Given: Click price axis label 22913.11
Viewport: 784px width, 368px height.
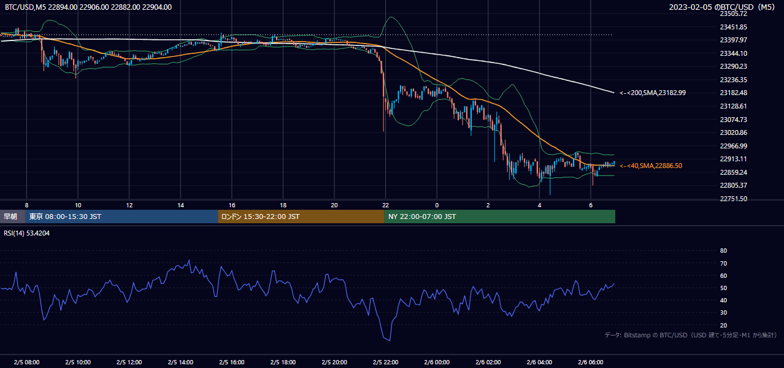Looking at the screenshot, I should pos(733,159).
